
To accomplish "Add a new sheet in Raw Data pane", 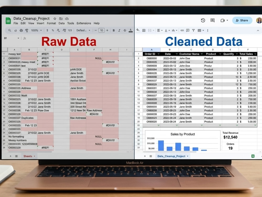I will tap(10, 156).
